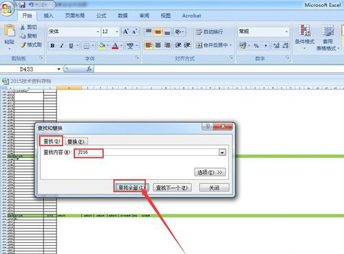Expand the search content history dropdown
Screen dimensions: 344x254
point(222,152)
